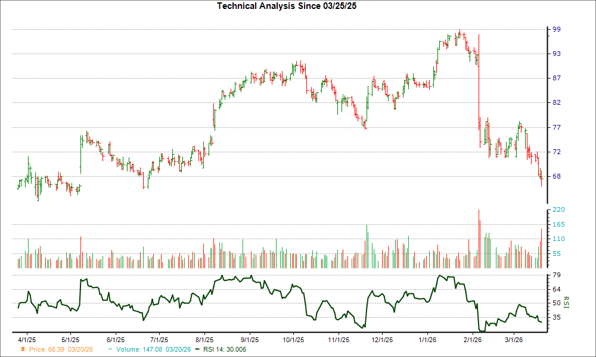Click the peak candlestick near 99 in January 2026

[x=459, y=33]
